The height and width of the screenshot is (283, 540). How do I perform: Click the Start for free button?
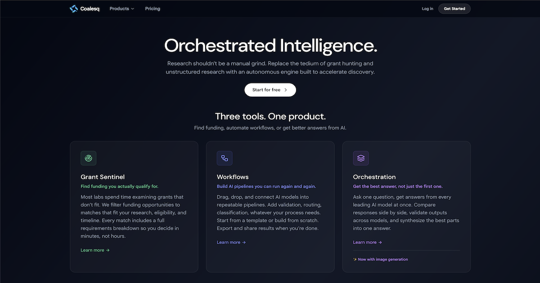(x=270, y=90)
